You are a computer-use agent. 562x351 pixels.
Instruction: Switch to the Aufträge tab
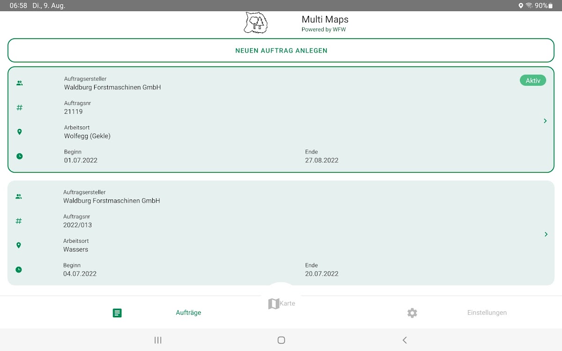tap(188, 313)
